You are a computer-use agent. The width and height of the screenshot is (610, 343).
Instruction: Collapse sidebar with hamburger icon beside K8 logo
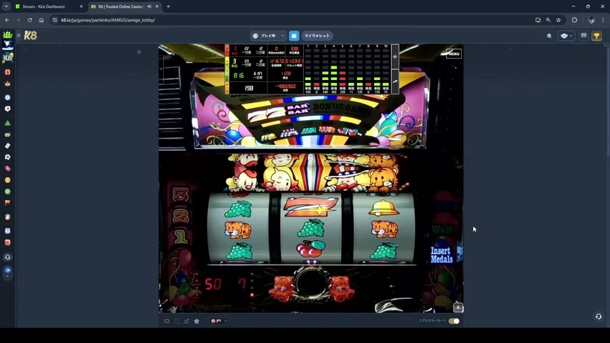[19, 36]
